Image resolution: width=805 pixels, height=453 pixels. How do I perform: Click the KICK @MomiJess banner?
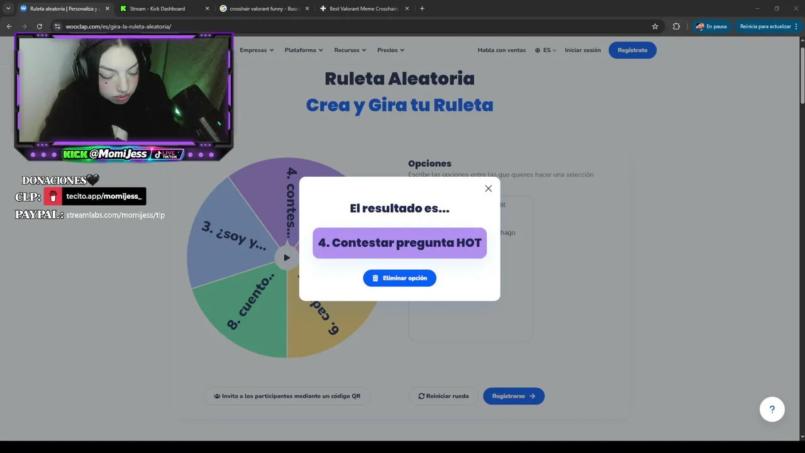(x=105, y=154)
